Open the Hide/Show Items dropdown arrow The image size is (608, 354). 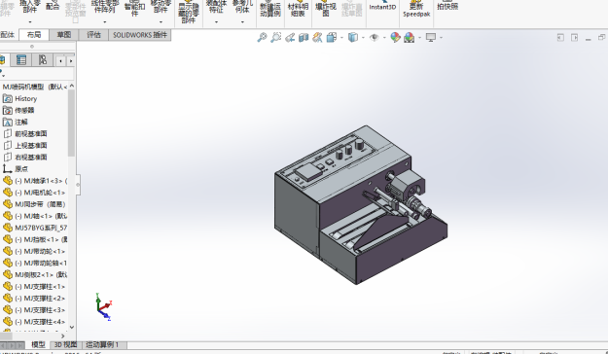(384, 38)
